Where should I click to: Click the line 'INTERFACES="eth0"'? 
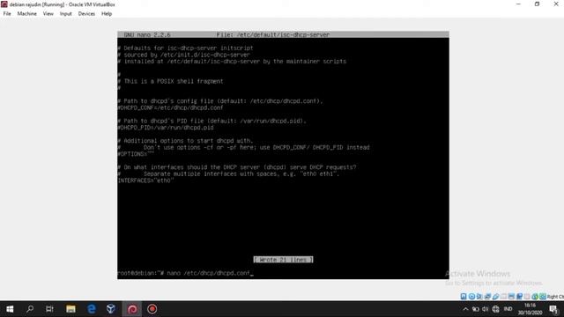145,181
